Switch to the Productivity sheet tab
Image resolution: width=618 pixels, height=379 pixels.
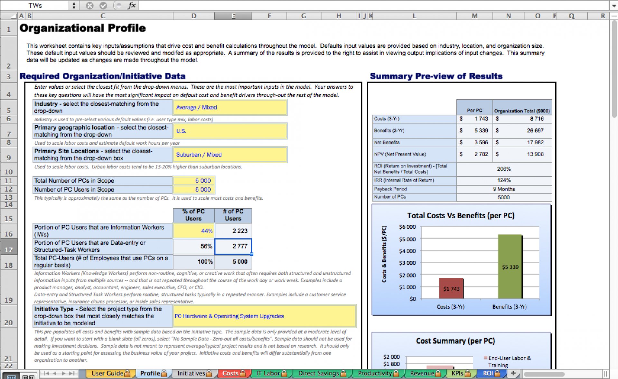click(x=378, y=373)
